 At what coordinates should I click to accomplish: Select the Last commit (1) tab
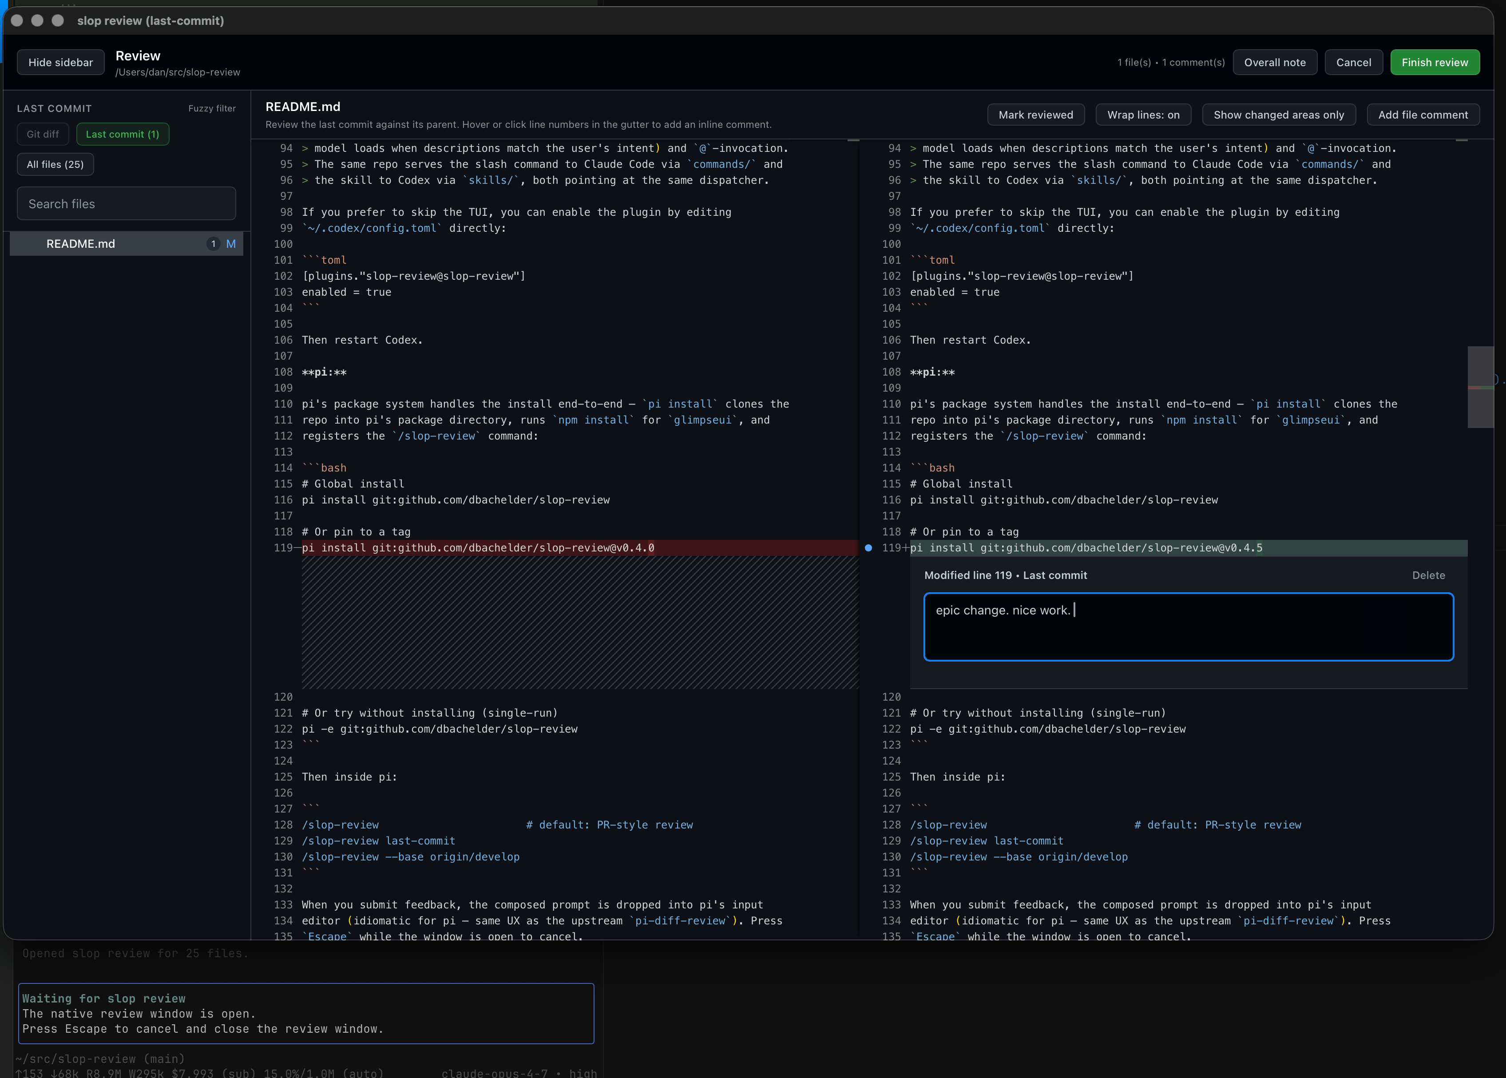tap(122, 134)
